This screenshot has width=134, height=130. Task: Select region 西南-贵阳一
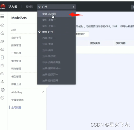[56, 38]
